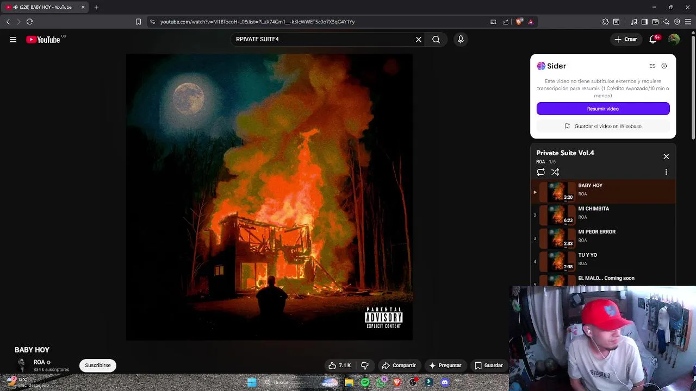The width and height of the screenshot is (696, 391).
Task: Click the Compartir share button
Action: (399, 365)
